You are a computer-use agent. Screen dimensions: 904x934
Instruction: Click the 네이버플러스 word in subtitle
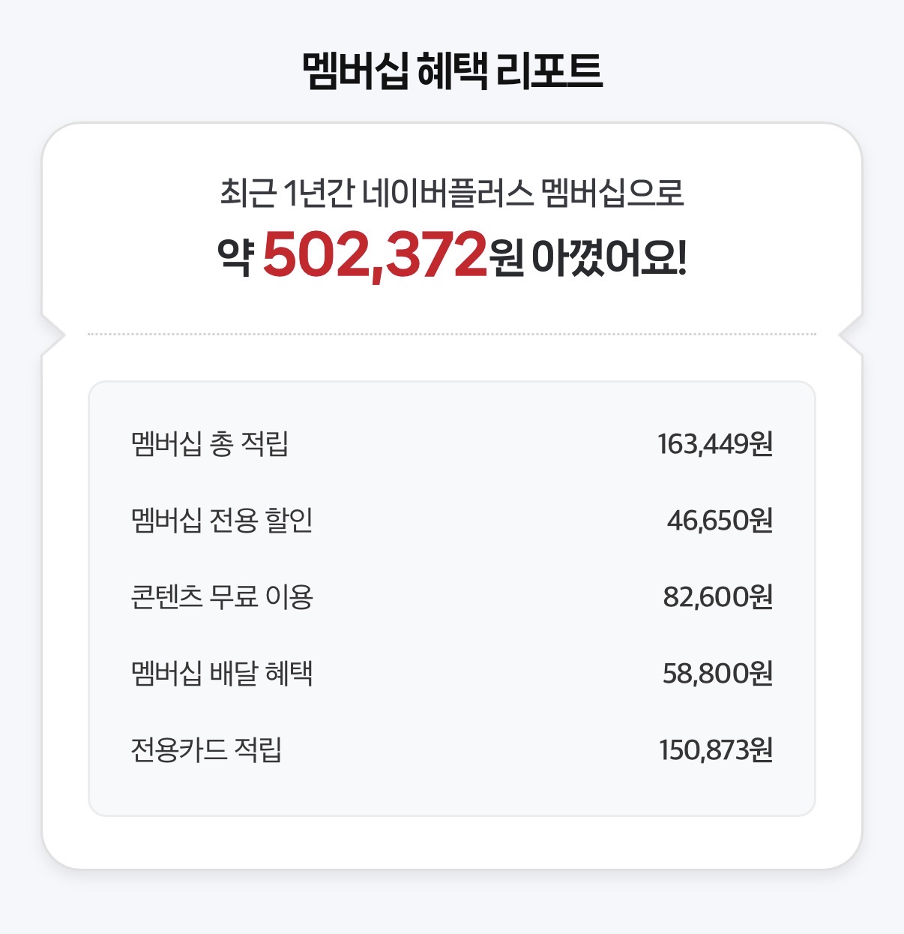pyautogui.click(x=448, y=193)
